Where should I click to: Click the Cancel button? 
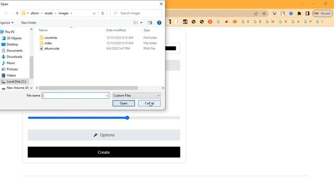pos(149,103)
